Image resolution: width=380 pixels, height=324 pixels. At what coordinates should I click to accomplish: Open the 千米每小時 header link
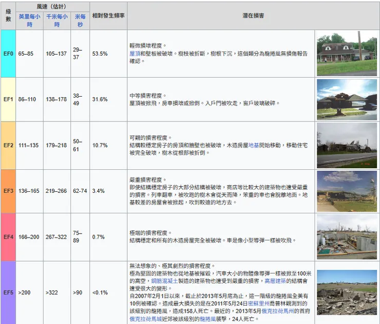click(x=57, y=21)
